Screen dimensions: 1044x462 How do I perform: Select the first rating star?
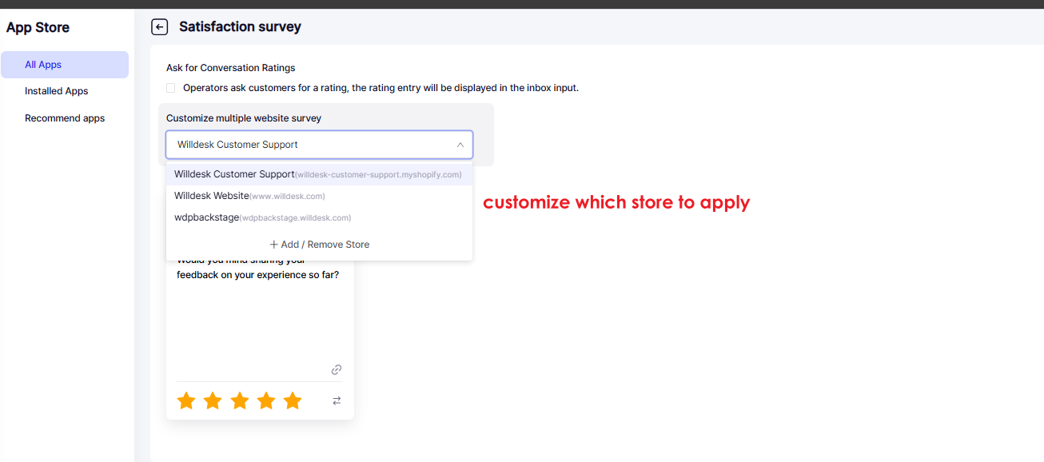[x=186, y=400]
